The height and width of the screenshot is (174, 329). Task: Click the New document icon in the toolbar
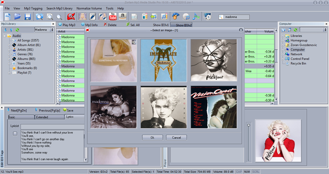8,16
